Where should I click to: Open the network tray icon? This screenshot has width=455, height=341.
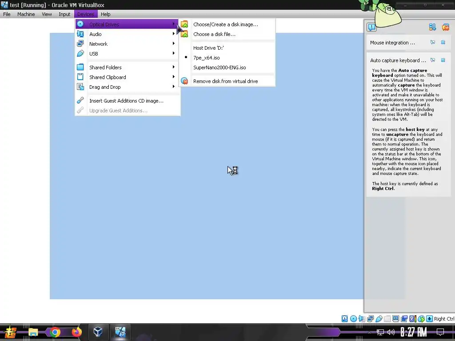pyautogui.click(x=380, y=332)
